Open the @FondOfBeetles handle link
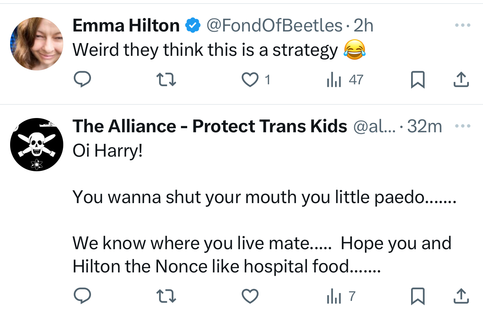The image size is (483, 323). click(274, 25)
